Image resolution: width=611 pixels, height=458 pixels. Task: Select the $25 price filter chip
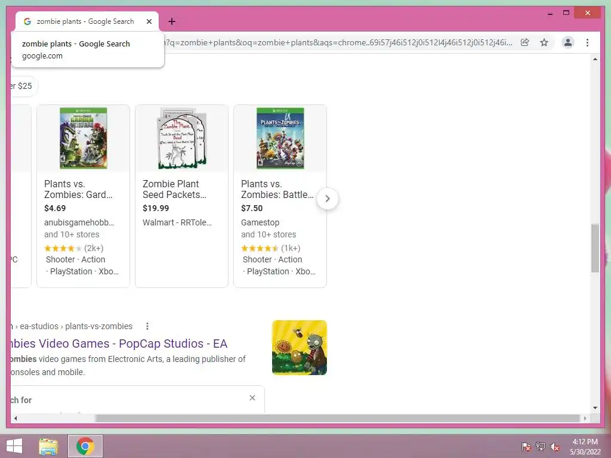pyautogui.click(x=24, y=86)
